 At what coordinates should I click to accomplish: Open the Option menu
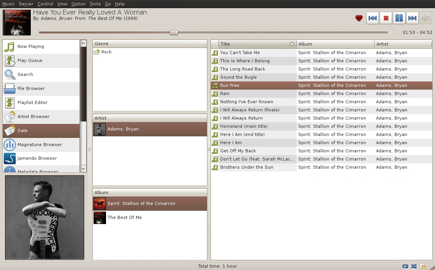[78, 4]
